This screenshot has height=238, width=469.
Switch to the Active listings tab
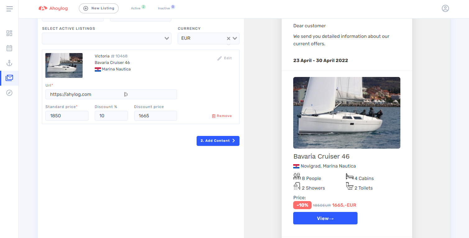[x=138, y=8]
